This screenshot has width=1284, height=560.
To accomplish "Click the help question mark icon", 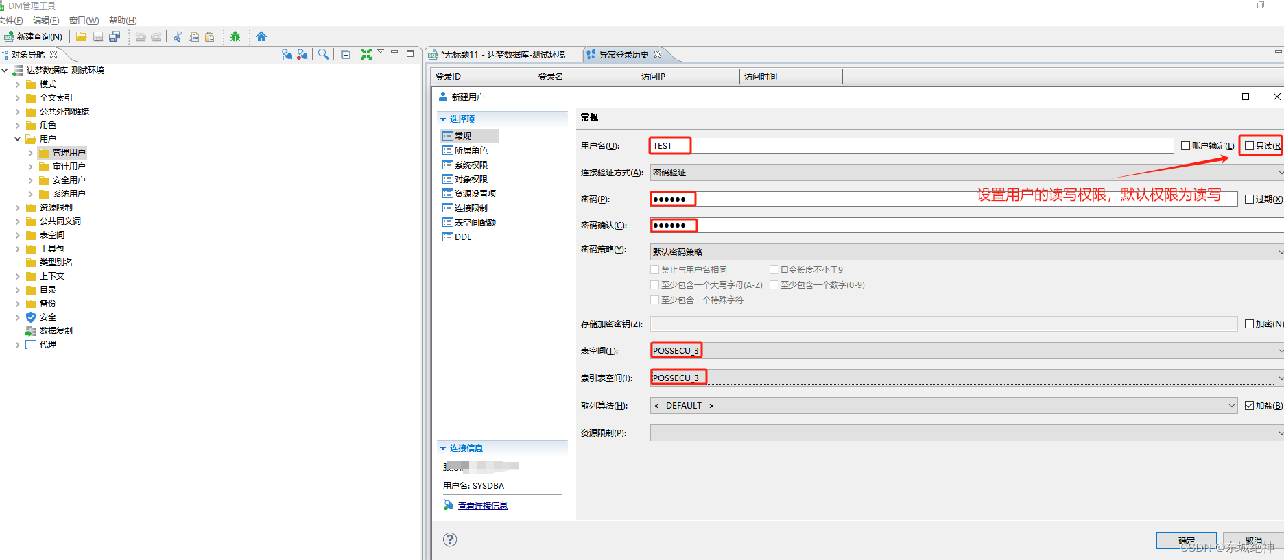I will click(450, 539).
